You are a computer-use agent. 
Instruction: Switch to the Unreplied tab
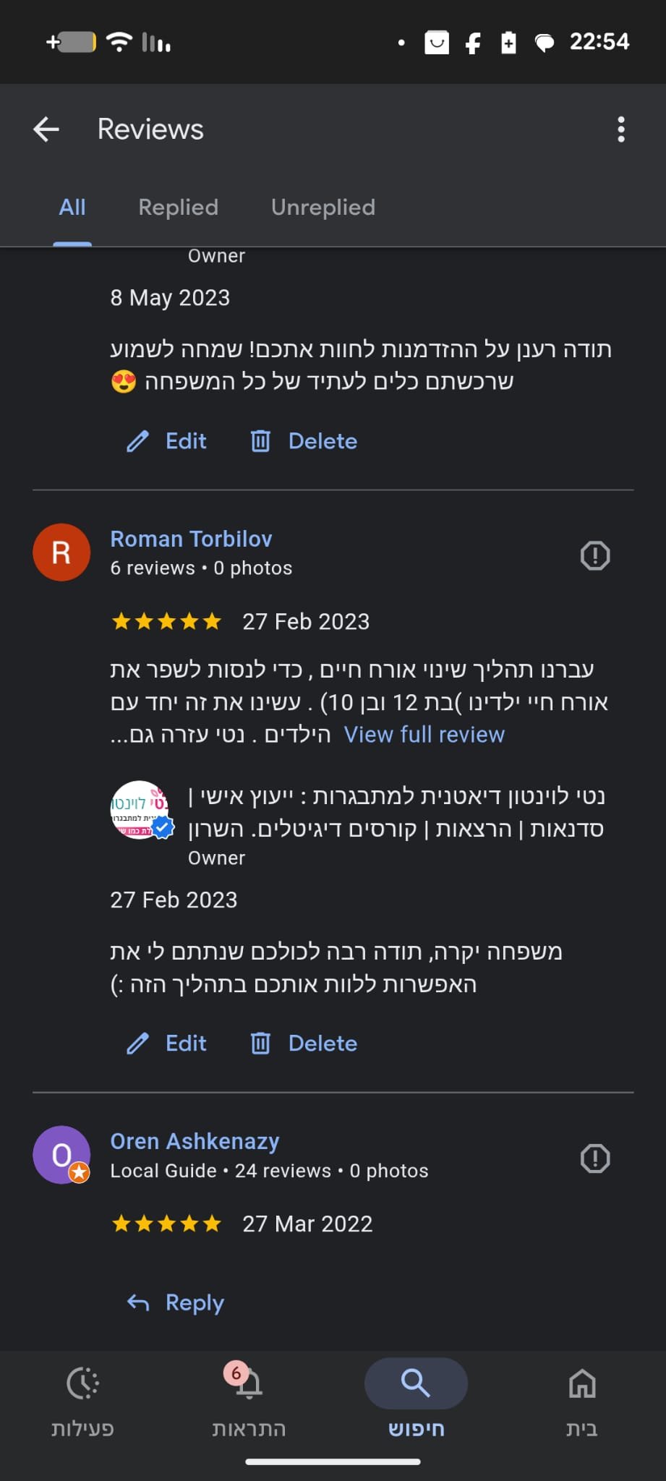tap(323, 208)
